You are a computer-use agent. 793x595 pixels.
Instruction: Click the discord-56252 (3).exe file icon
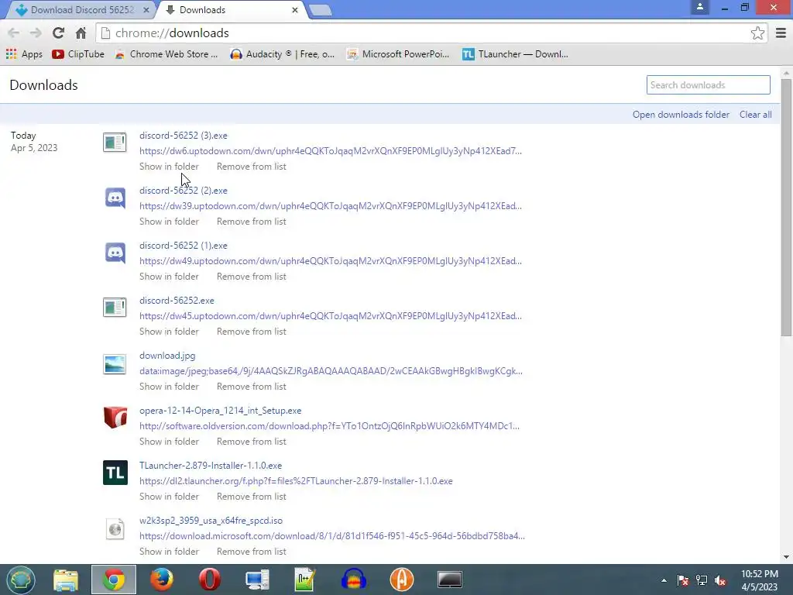115,143
